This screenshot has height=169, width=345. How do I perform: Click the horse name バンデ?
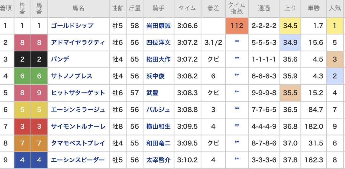[60, 59]
